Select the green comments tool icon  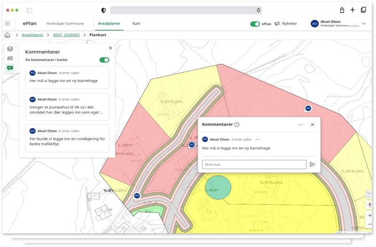pos(10,68)
